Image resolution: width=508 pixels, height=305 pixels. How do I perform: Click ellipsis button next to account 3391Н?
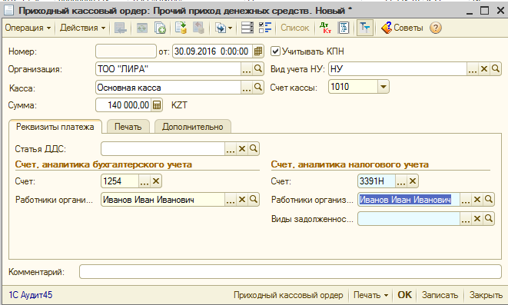pyautogui.click(x=400, y=181)
